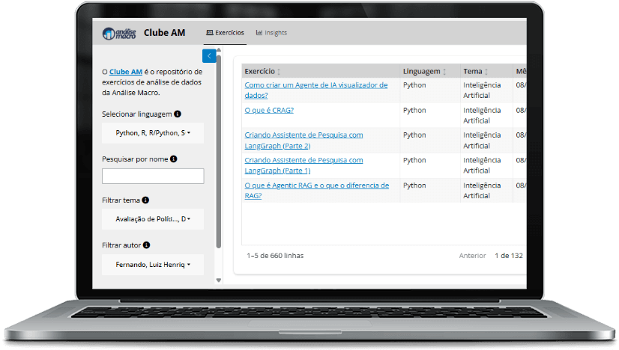
Task: Click sidebar vertical scrollbar thumb
Action: 219,152
